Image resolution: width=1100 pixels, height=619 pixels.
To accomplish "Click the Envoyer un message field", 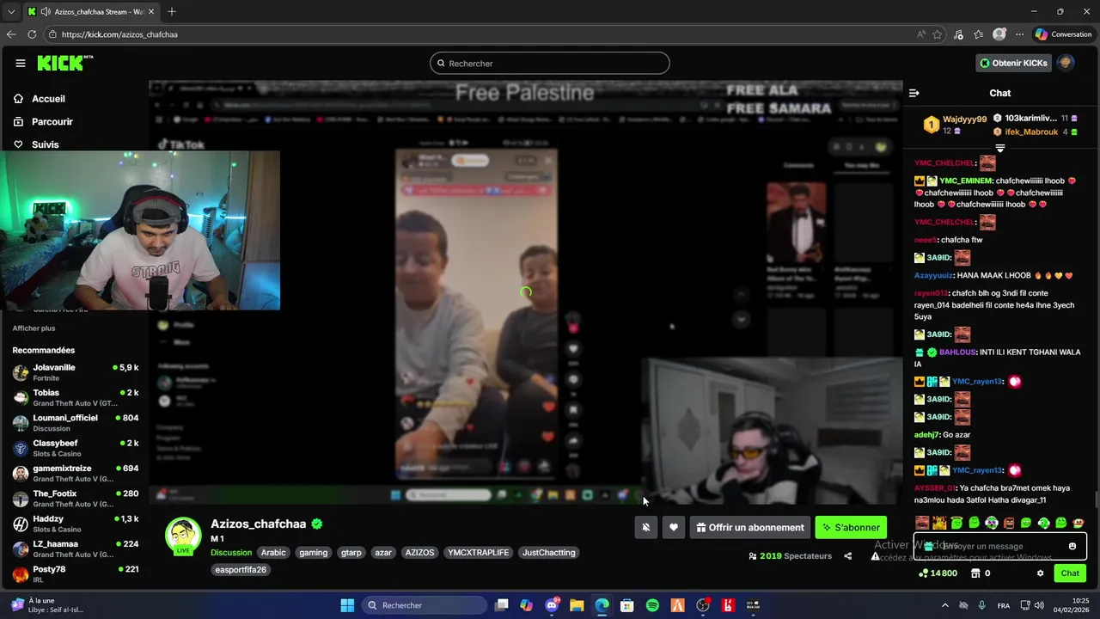I will click(999, 546).
